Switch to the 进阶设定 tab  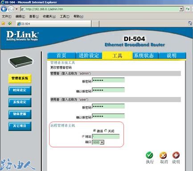89,55
